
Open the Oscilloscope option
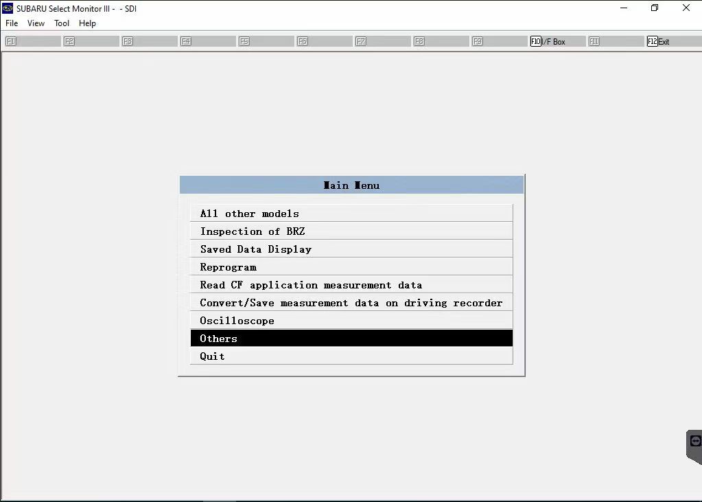pos(351,321)
